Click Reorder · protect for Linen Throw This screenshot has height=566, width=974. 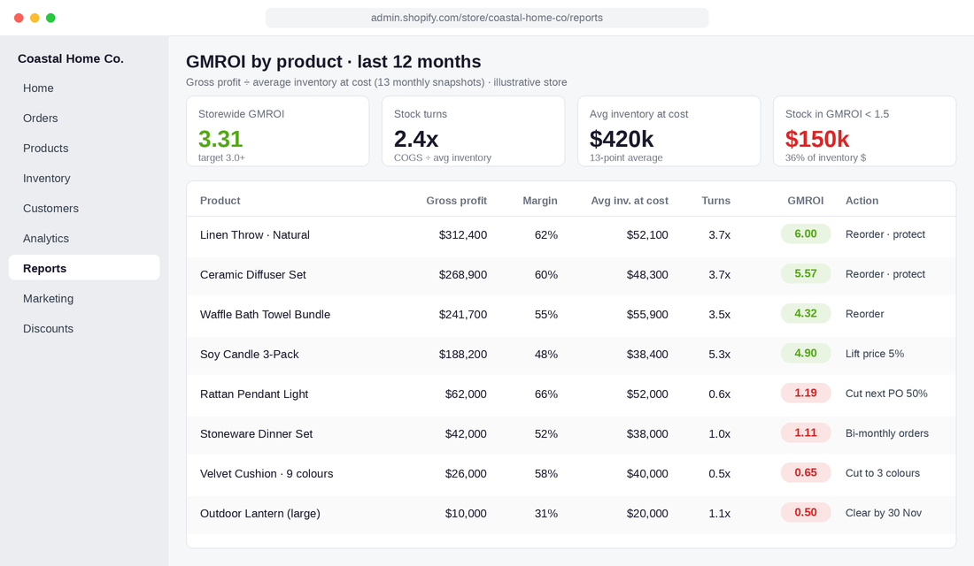click(x=885, y=234)
